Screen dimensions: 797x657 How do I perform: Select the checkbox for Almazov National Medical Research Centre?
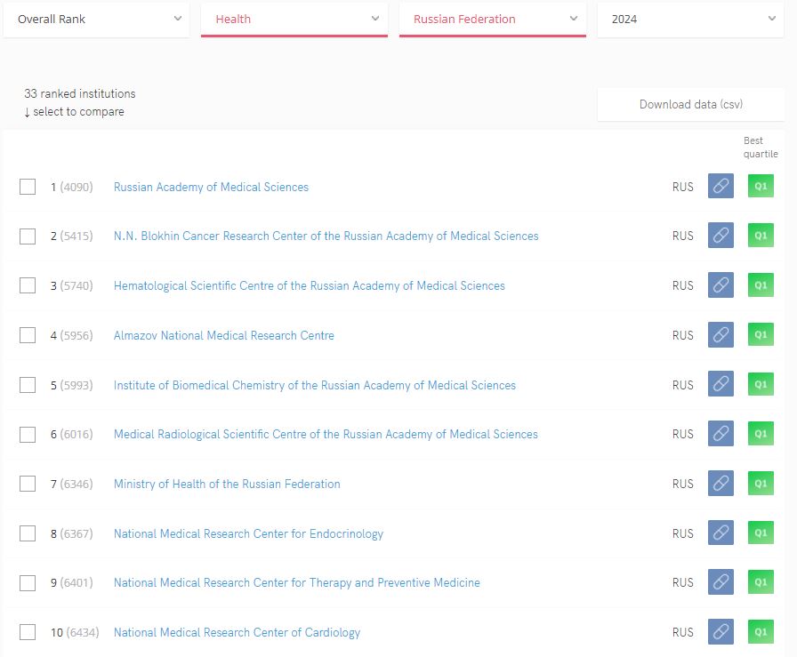pos(28,335)
